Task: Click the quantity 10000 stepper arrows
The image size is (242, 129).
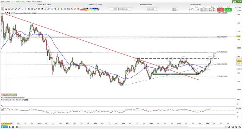Action: click(x=118, y=9)
